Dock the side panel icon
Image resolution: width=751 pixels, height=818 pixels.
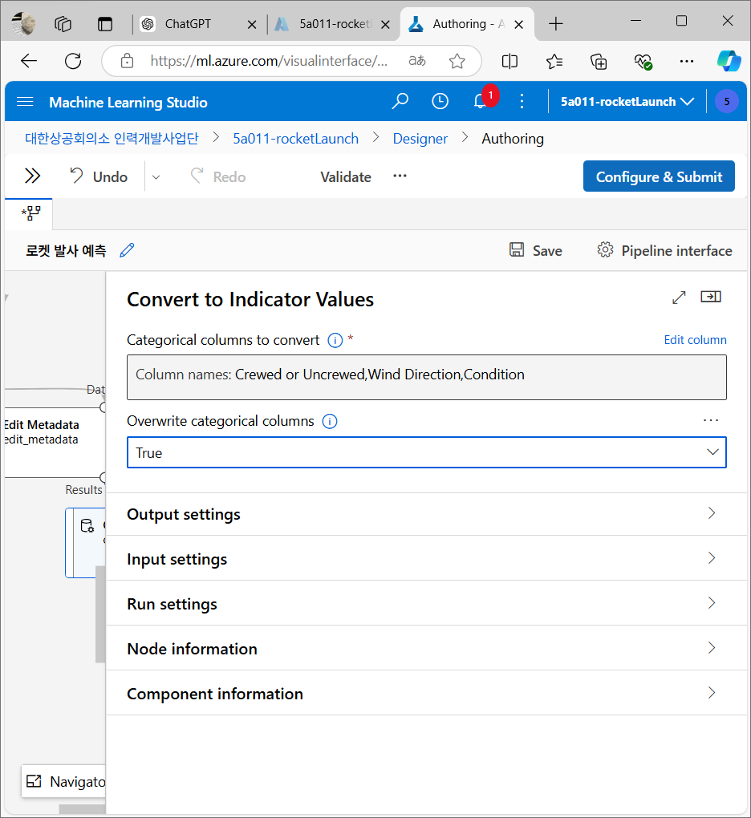coord(710,298)
